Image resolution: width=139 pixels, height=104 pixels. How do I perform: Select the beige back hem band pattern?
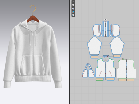pos(126,80)
